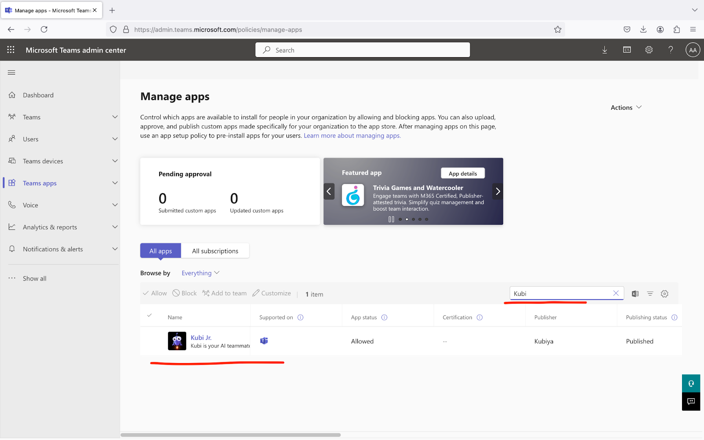
Task: Click the Allow toolbar button
Action: (155, 293)
